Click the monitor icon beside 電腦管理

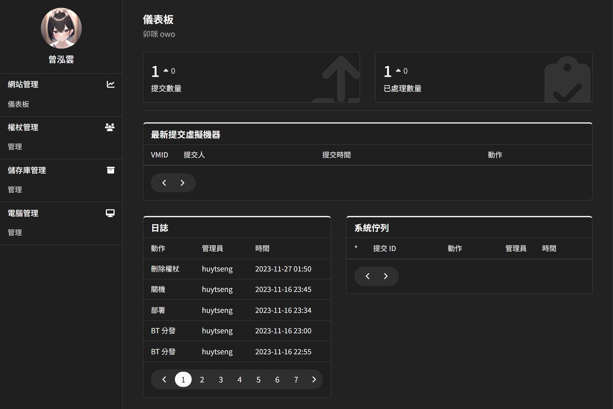click(110, 213)
